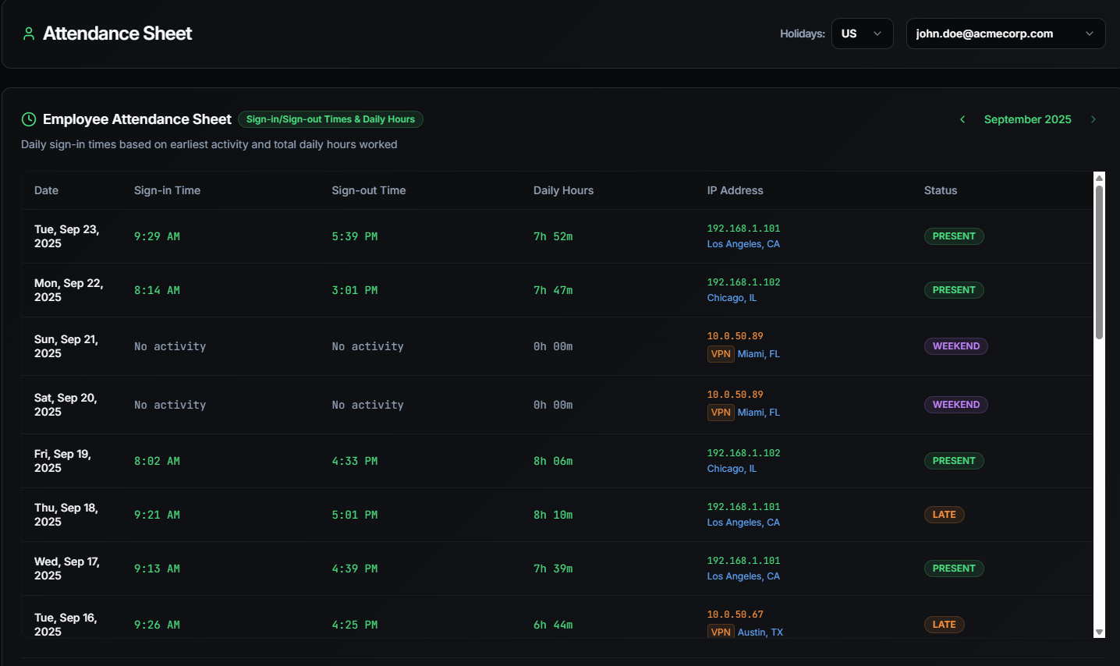Screen dimensions: 1120x666
Task: Click the Sign-in/Sign-out Times & Daily Hours tag
Action: [330, 119]
